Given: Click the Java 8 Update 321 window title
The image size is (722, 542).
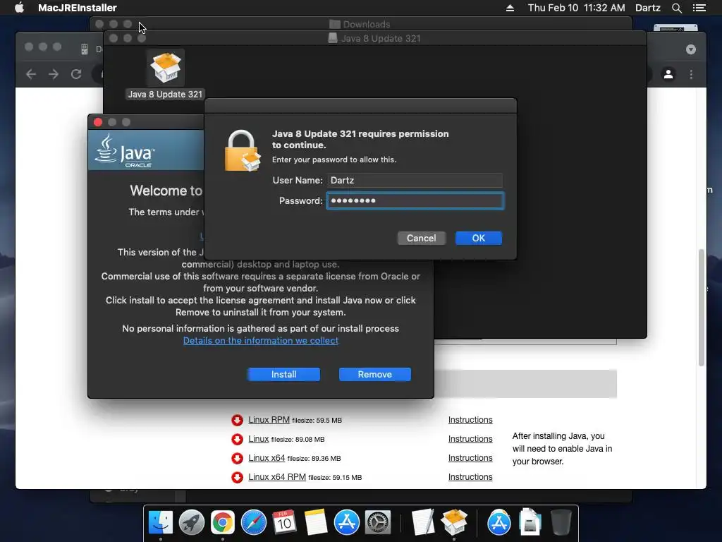Looking at the screenshot, I should click(380, 38).
